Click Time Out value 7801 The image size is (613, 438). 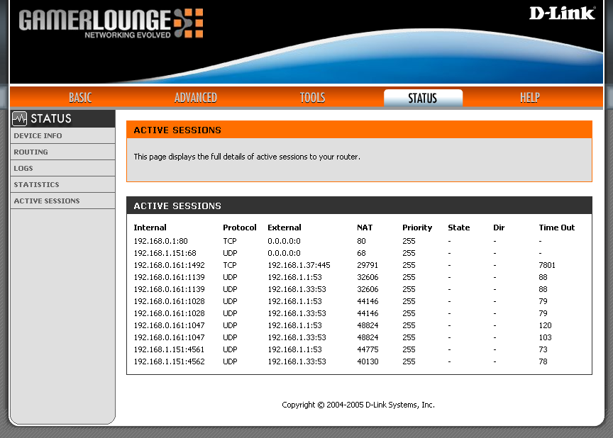tap(547, 266)
